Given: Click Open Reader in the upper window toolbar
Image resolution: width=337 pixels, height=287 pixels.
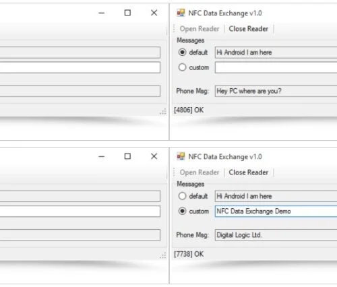Looking at the screenshot, I should (200, 29).
